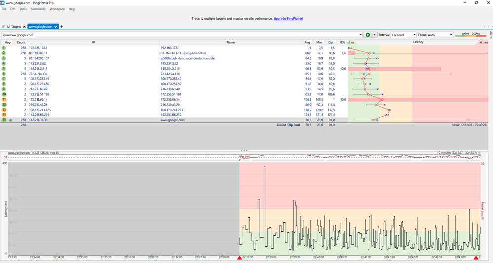
Task: Click hop 7 number badge
Action: click(4, 79)
